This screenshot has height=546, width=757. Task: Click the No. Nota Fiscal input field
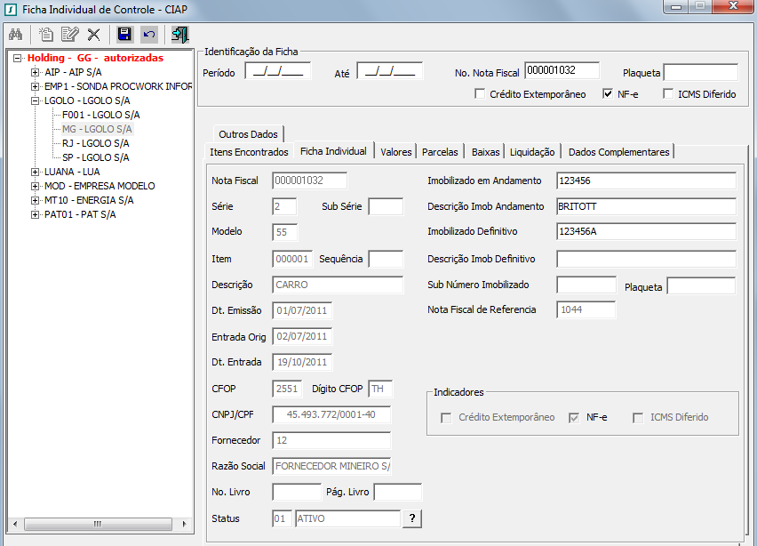[x=562, y=71]
